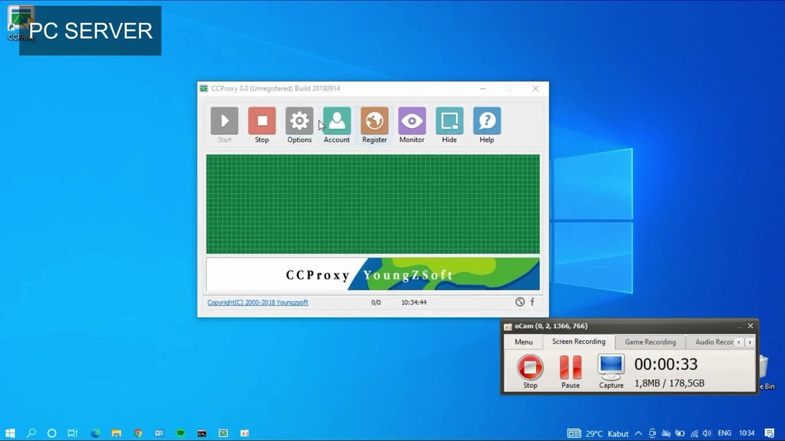The width and height of the screenshot is (785, 441).
Task: Click the Facebook icon in CCProxy status bar
Action: 532,302
